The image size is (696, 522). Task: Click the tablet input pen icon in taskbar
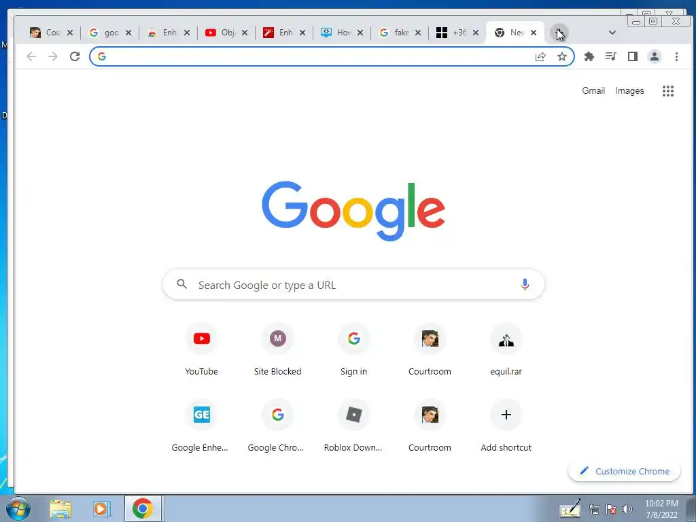click(570, 508)
